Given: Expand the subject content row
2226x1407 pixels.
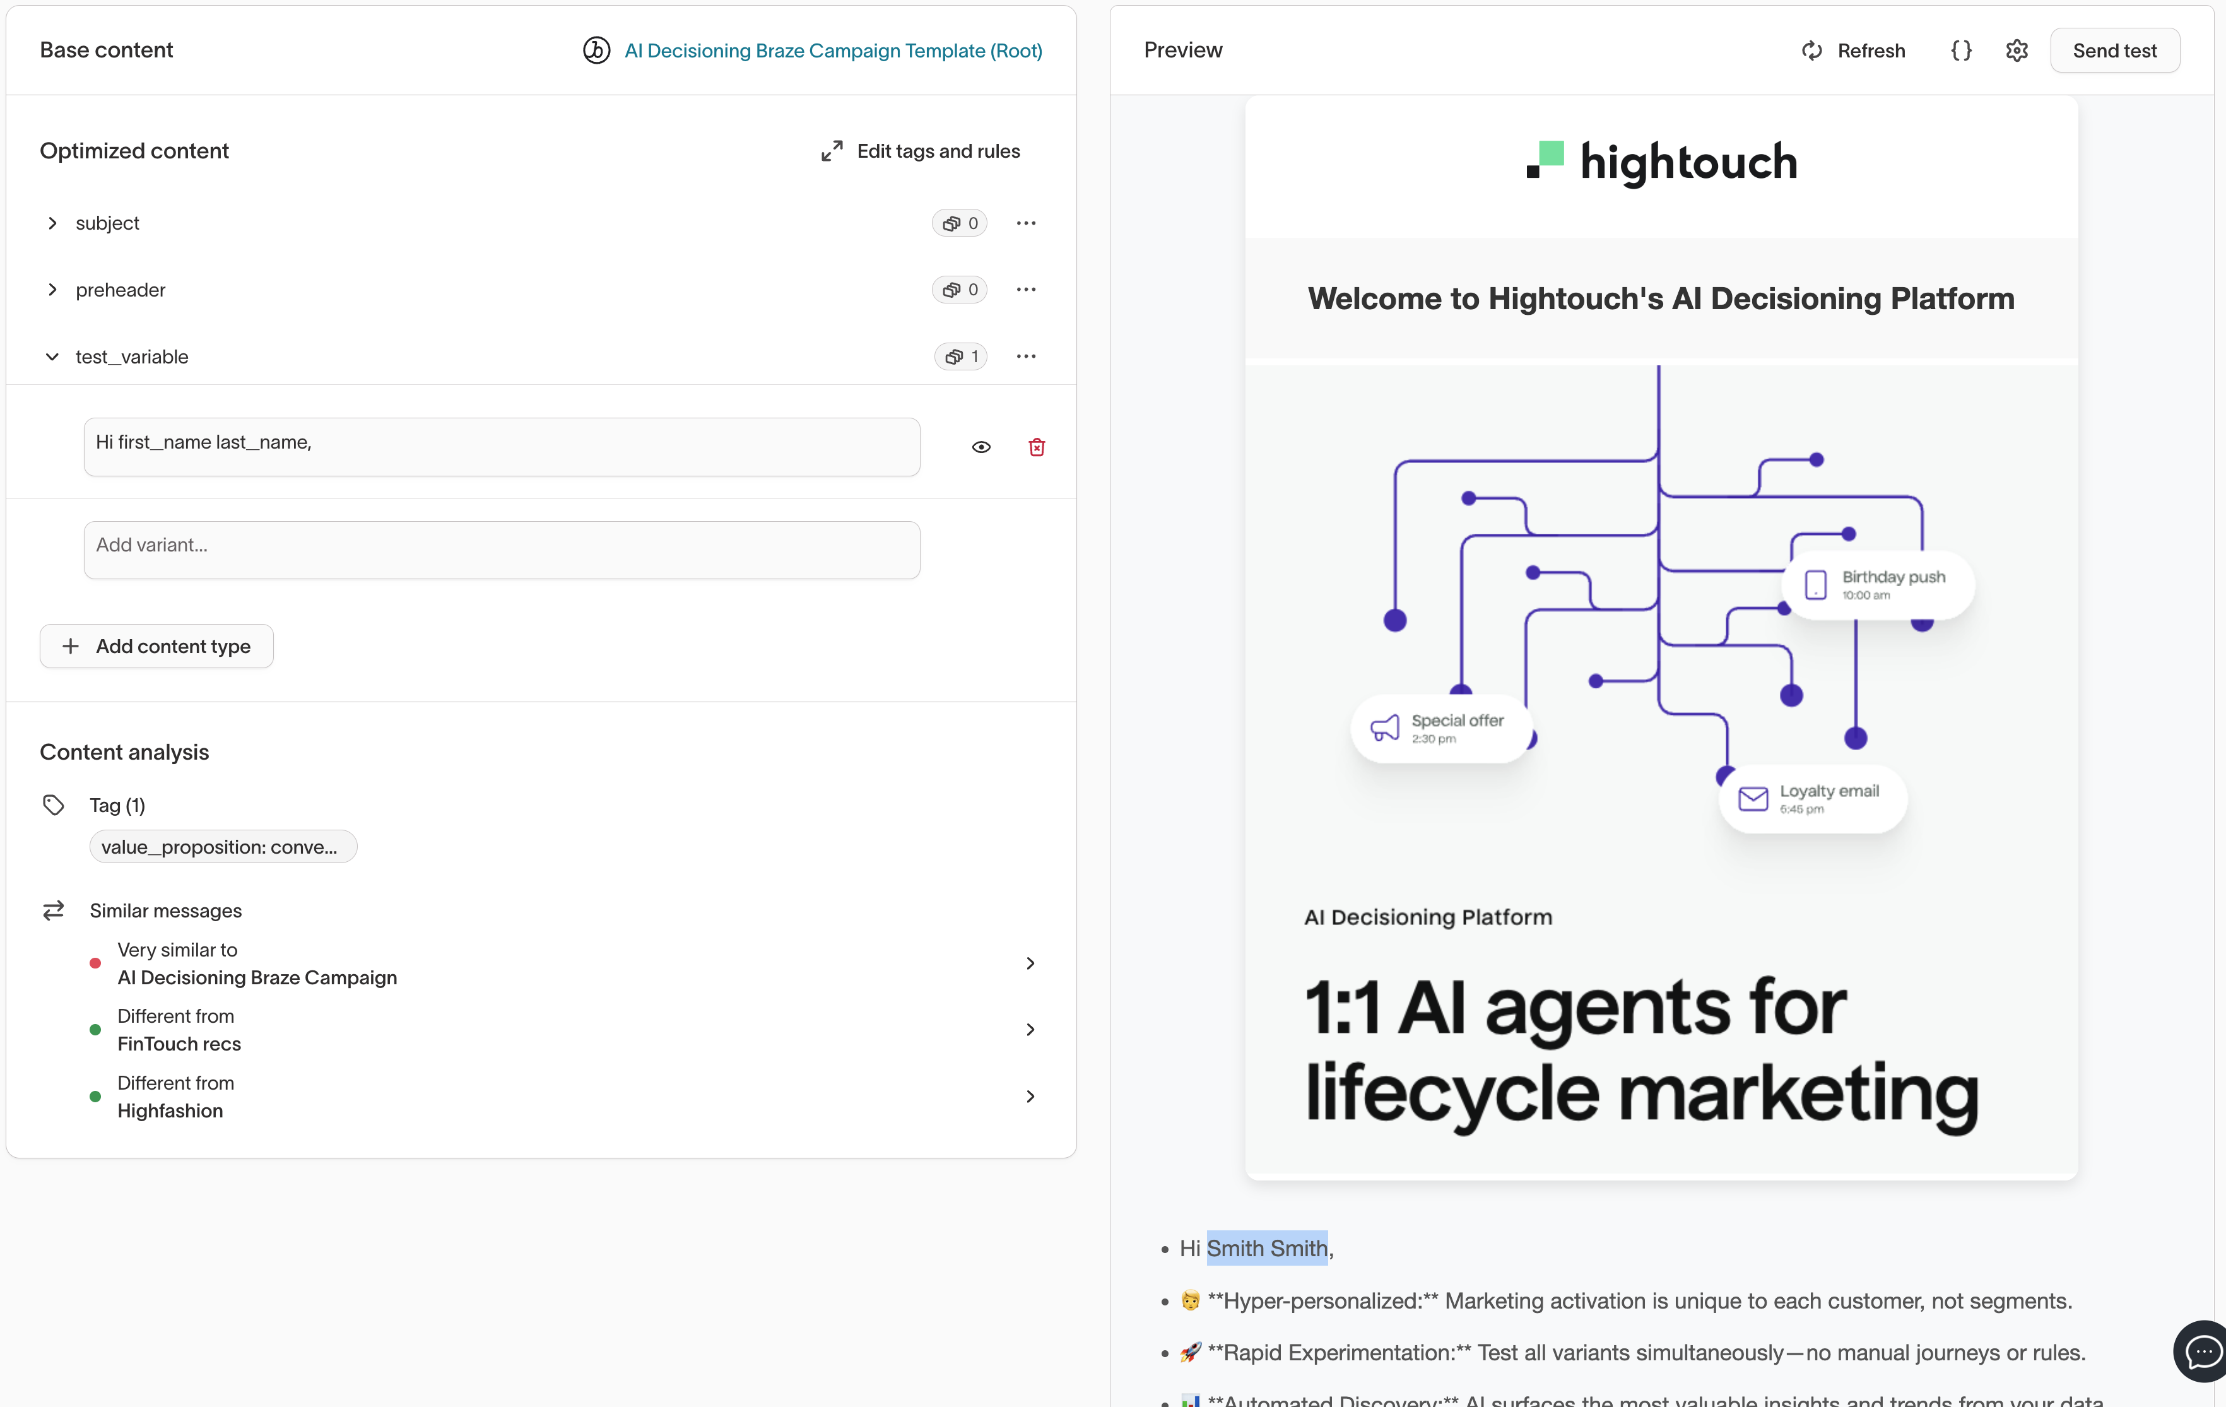Looking at the screenshot, I should coord(53,223).
